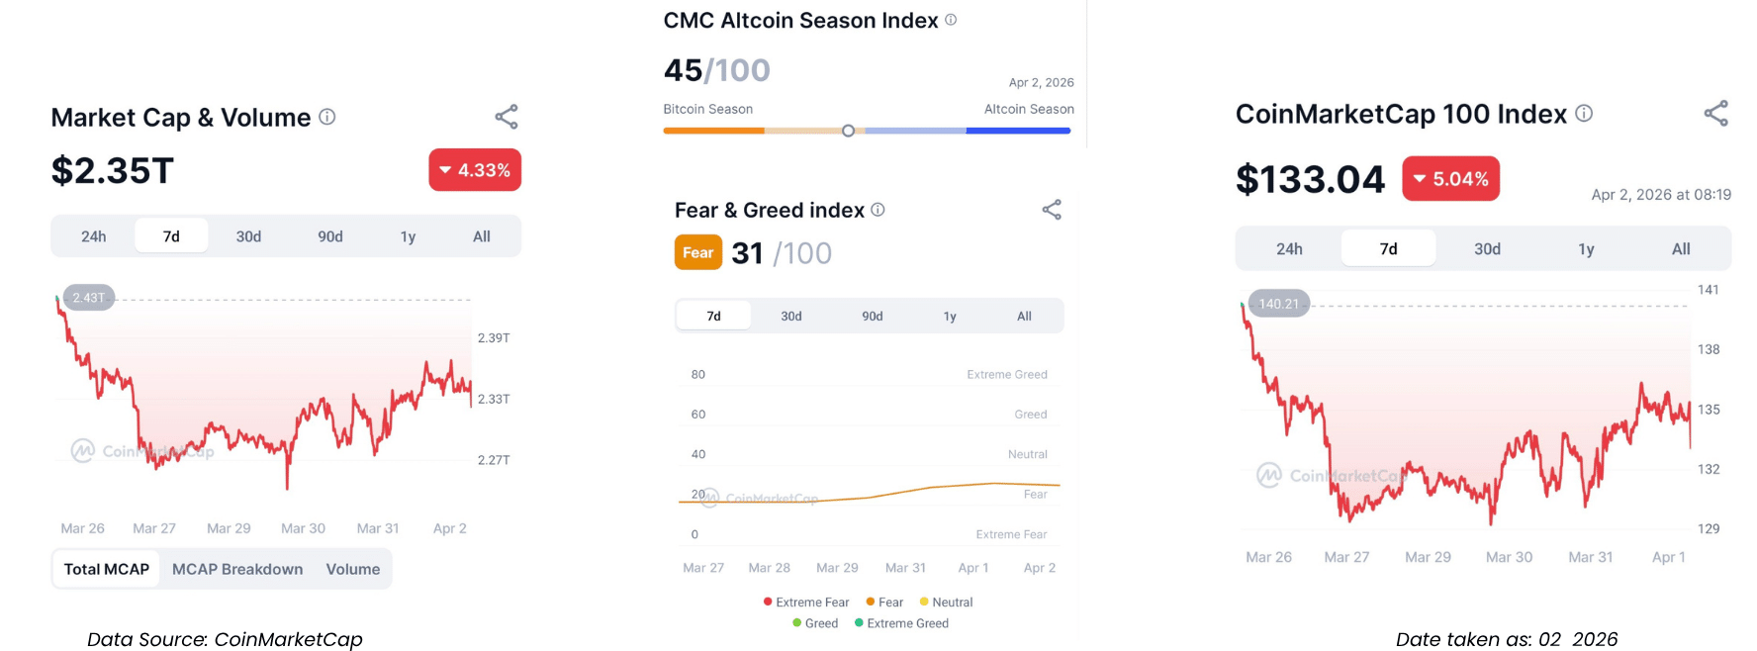Toggle Extreme Fear legend item
The height and width of the screenshot is (651, 1757).
[x=806, y=602]
